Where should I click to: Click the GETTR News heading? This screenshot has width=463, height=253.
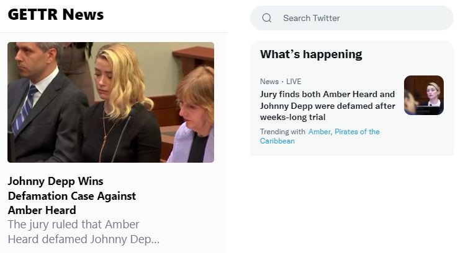pos(56,14)
